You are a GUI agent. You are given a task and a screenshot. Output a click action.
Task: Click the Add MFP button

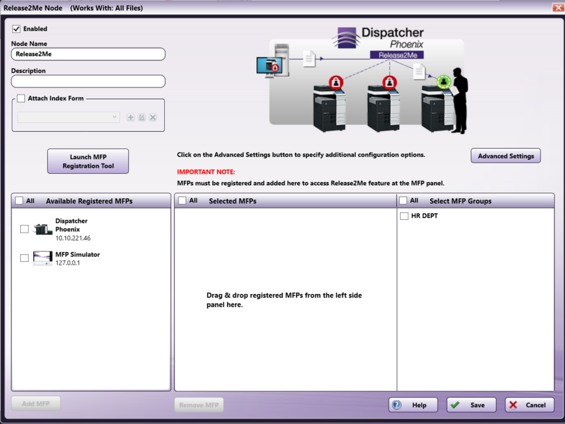click(36, 404)
